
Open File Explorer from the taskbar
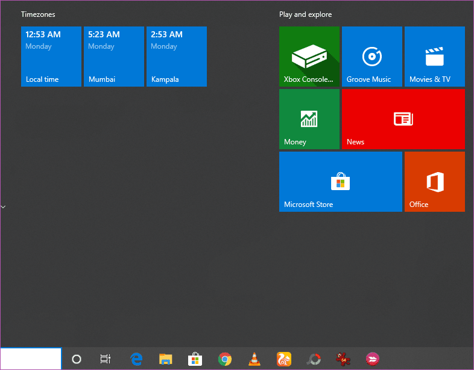[x=166, y=359]
